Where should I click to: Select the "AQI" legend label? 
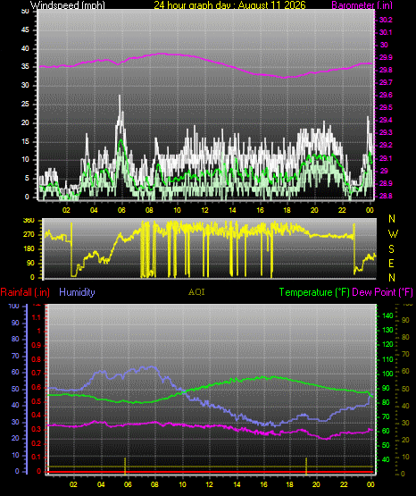click(x=196, y=292)
